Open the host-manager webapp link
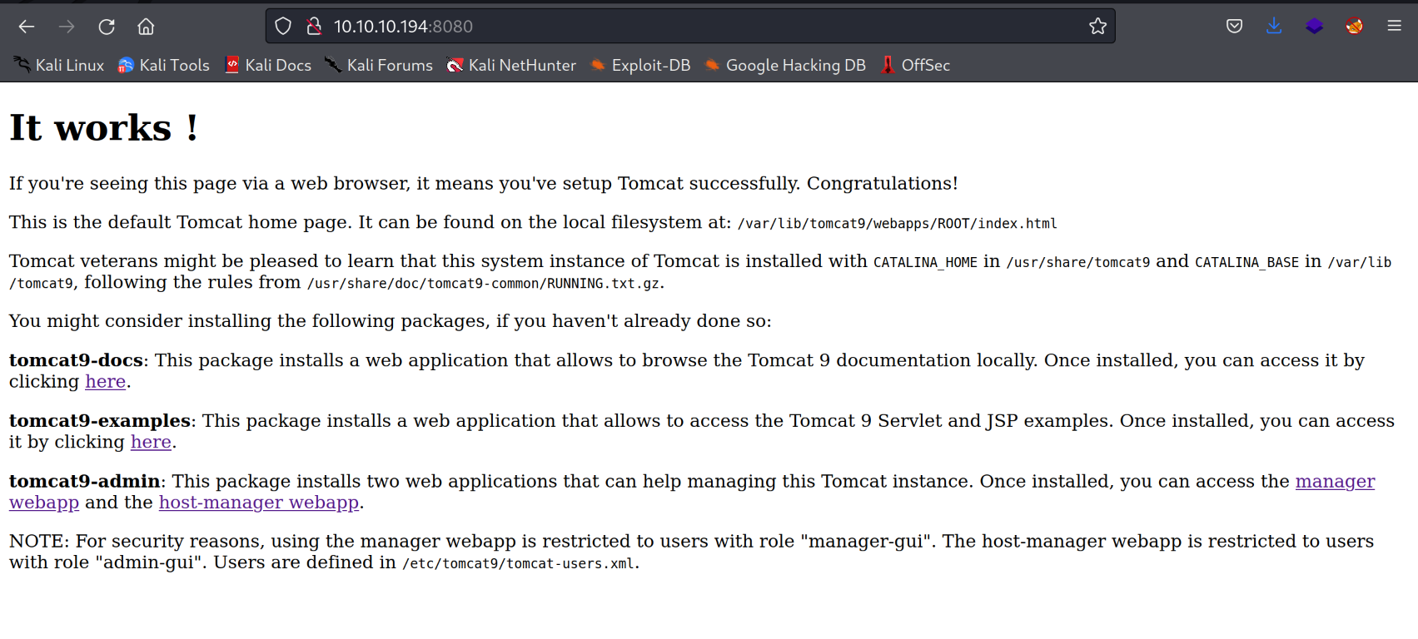 pos(258,503)
